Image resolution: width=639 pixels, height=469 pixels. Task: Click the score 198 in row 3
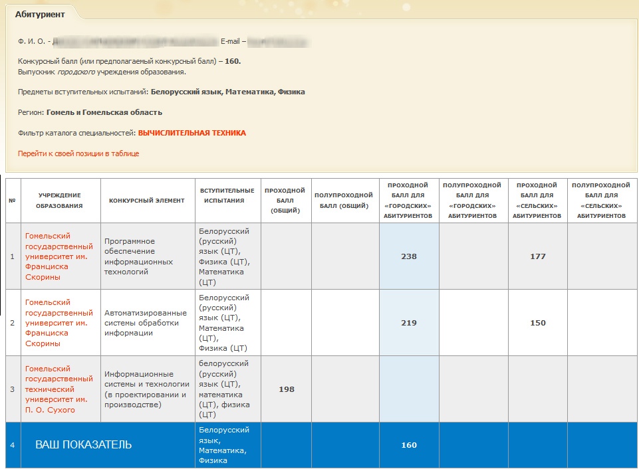click(287, 389)
